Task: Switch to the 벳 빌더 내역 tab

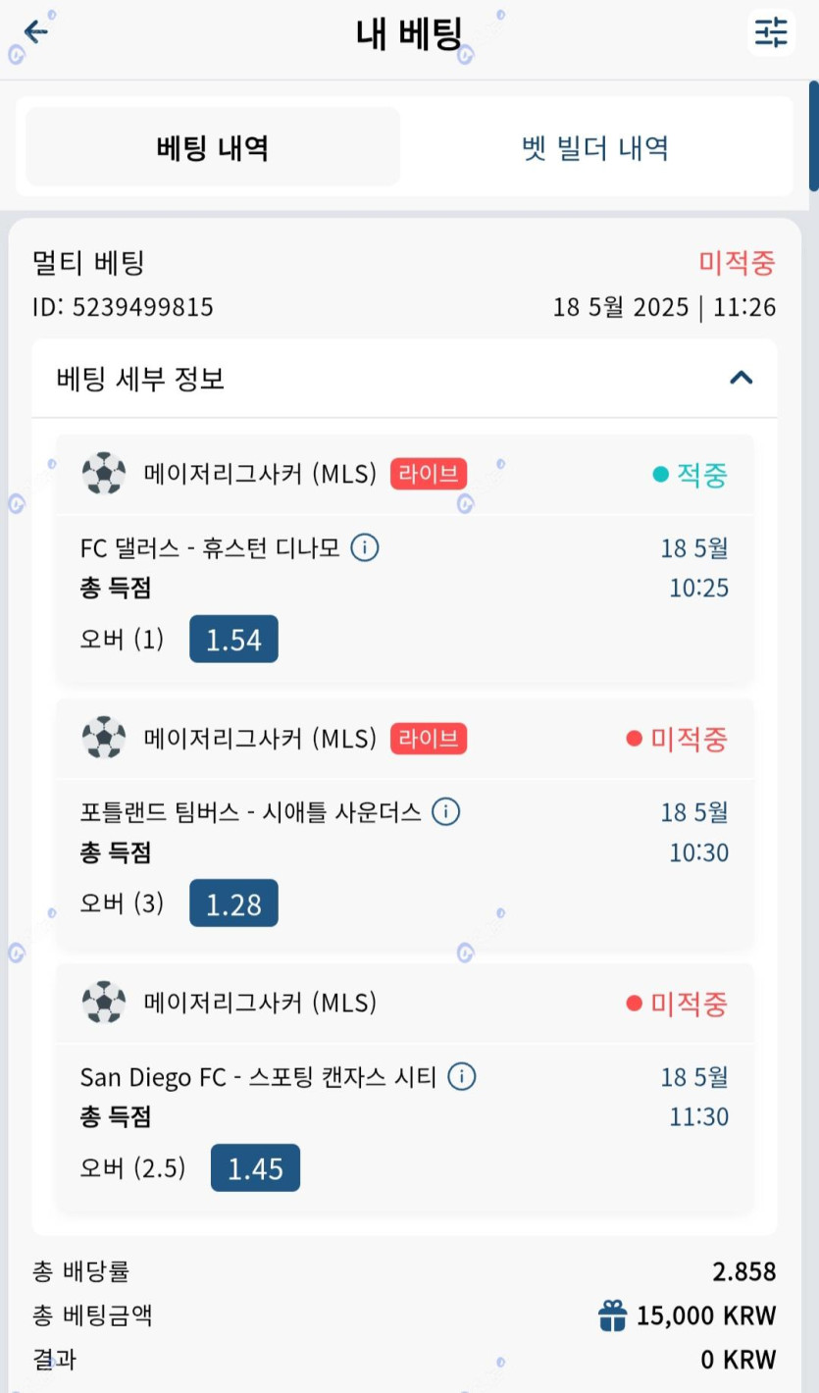Action: coord(595,148)
